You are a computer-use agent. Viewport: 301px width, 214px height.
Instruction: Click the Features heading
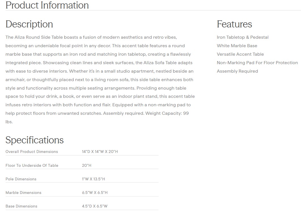click(x=234, y=24)
